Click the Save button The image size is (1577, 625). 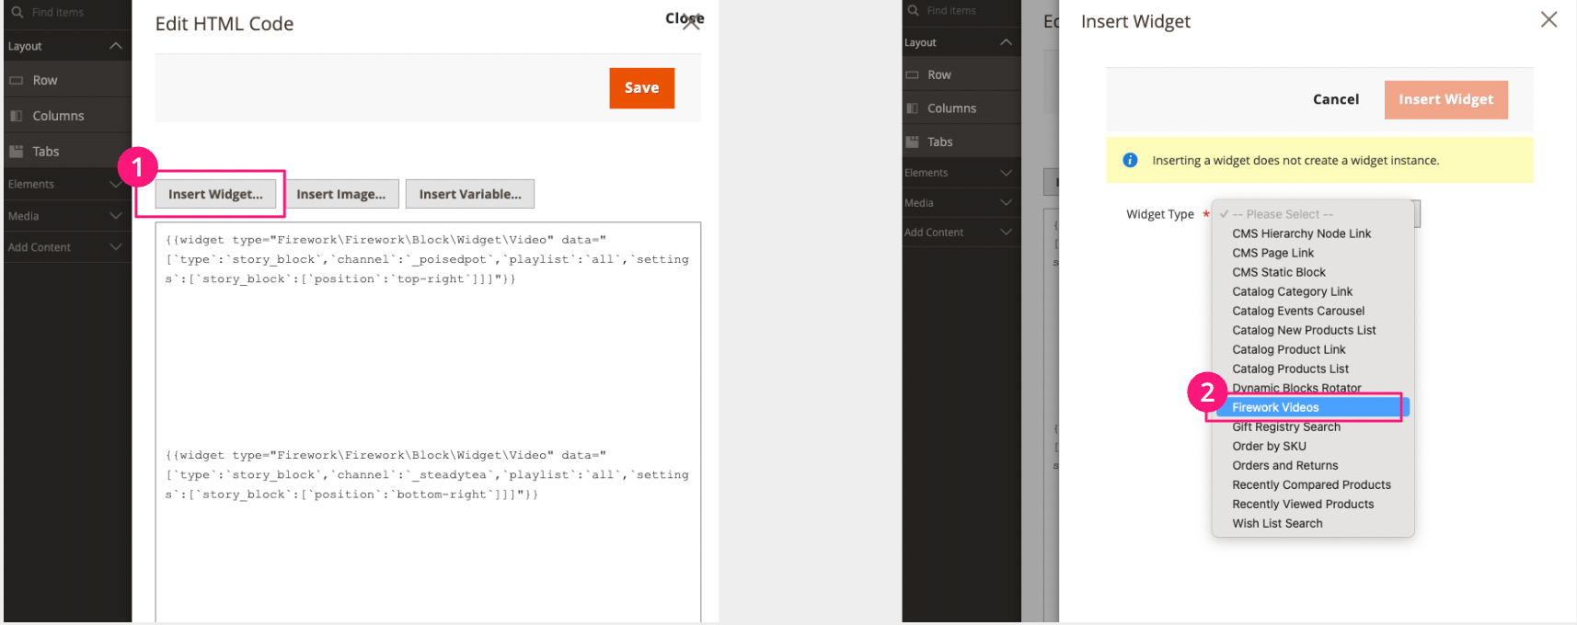point(641,88)
